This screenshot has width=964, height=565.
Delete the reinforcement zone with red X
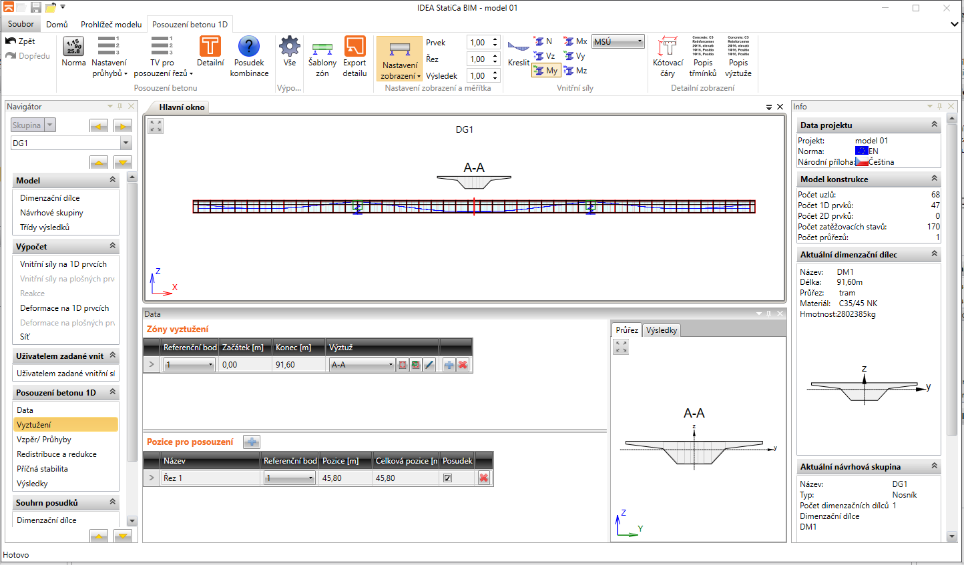point(463,365)
